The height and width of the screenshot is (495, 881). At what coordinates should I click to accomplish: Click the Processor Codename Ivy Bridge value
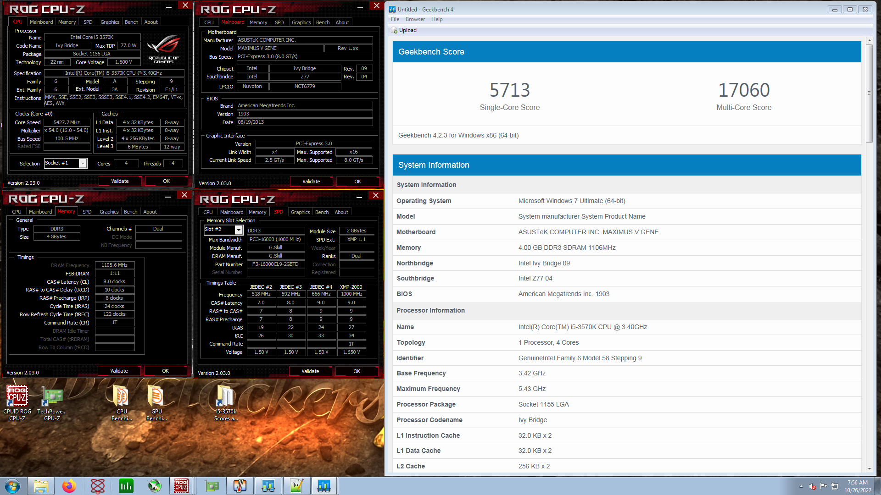[532, 420]
